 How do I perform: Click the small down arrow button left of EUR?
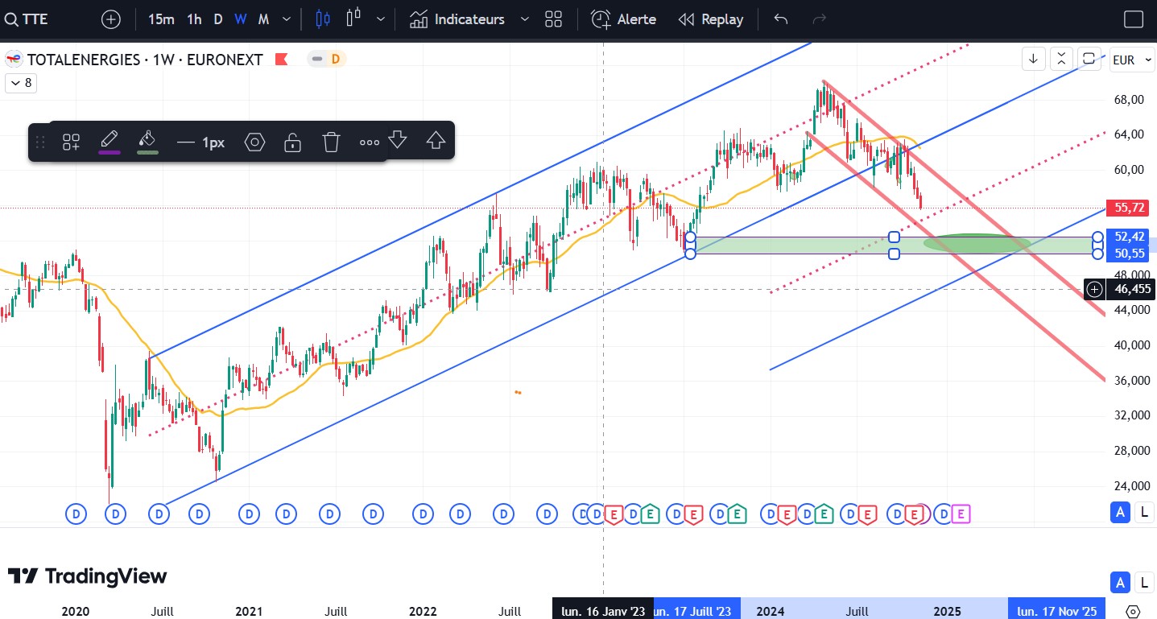pyautogui.click(x=1034, y=59)
